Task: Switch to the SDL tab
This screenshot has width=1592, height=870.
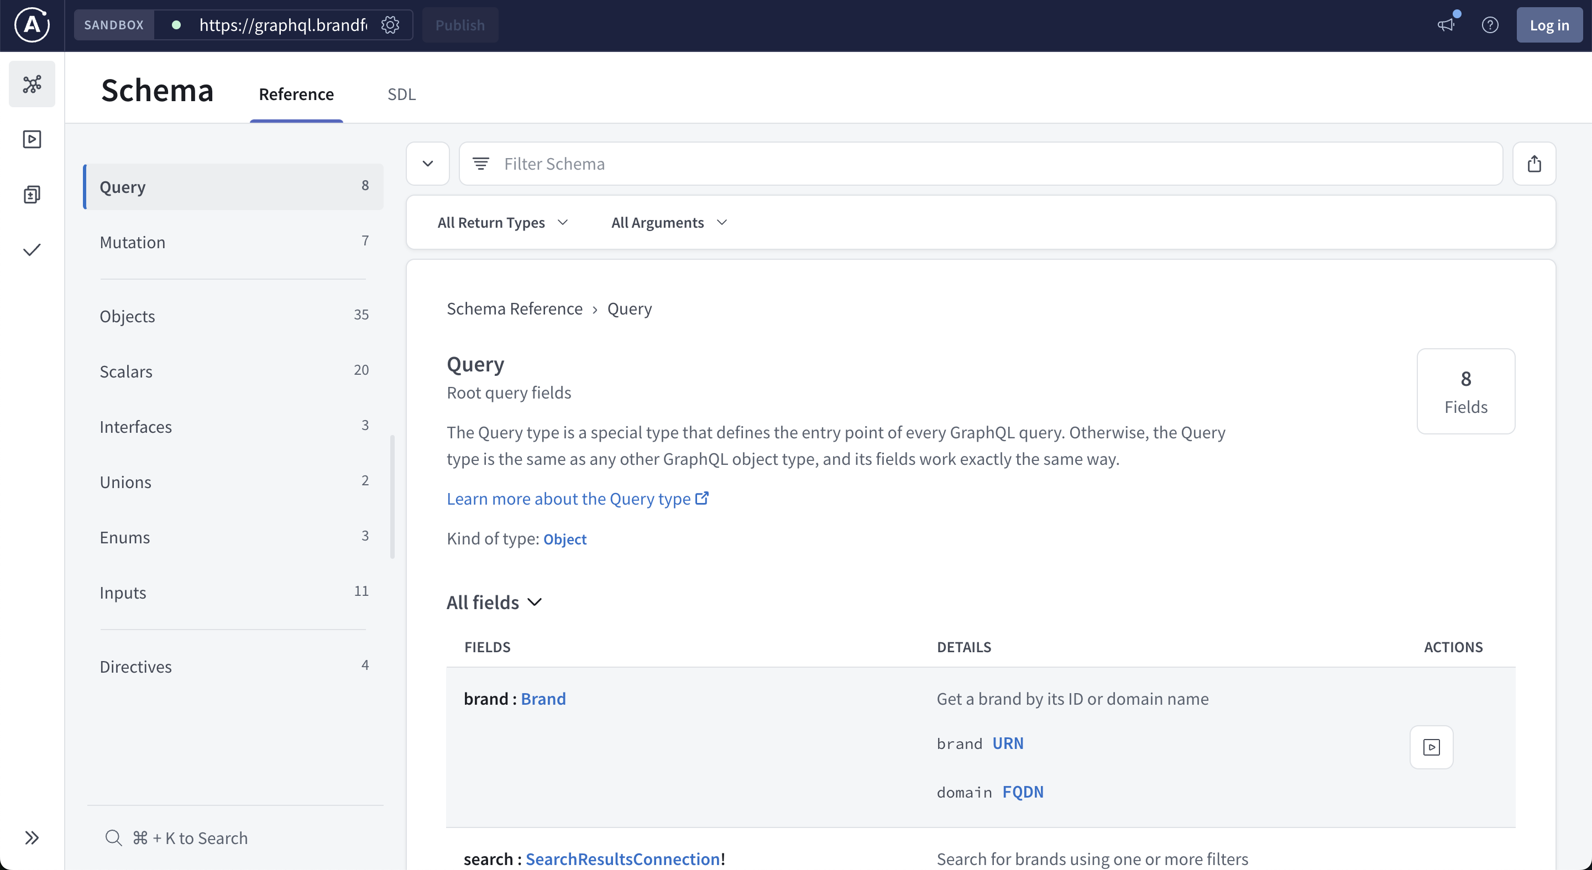Action: [402, 95]
